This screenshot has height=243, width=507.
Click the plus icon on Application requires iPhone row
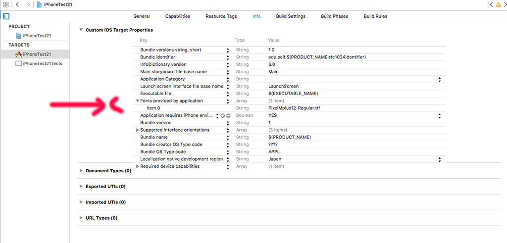[x=223, y=115]
